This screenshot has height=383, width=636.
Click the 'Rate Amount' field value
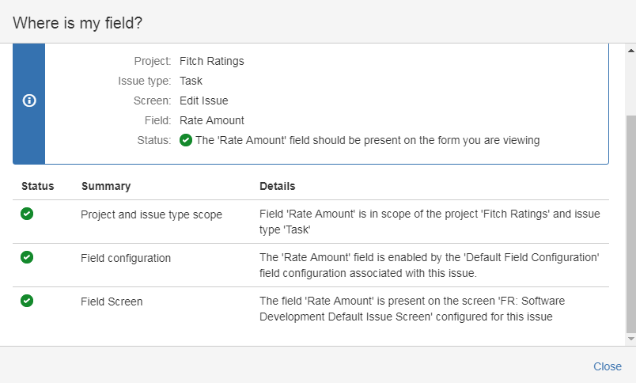[211, 120]
